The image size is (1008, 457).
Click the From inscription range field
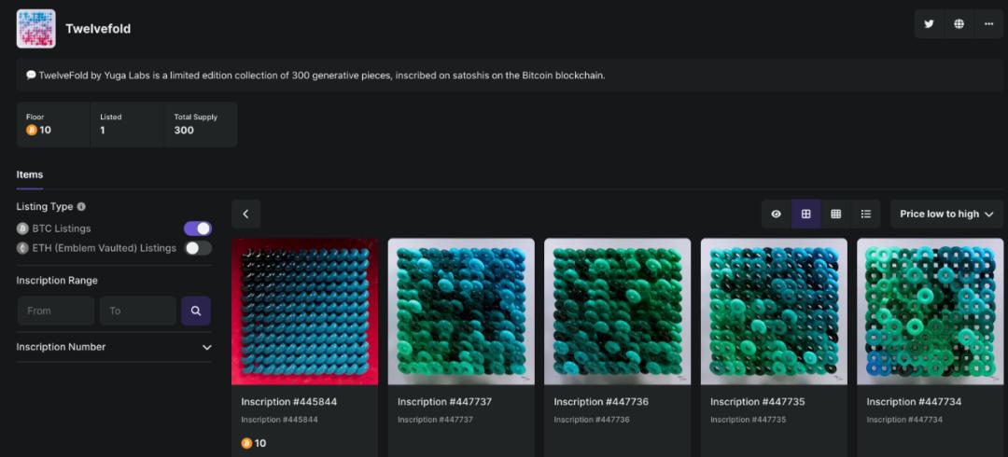56,311
